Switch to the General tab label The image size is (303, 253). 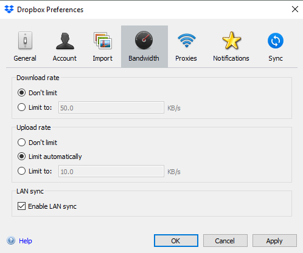tap(25, 58)
